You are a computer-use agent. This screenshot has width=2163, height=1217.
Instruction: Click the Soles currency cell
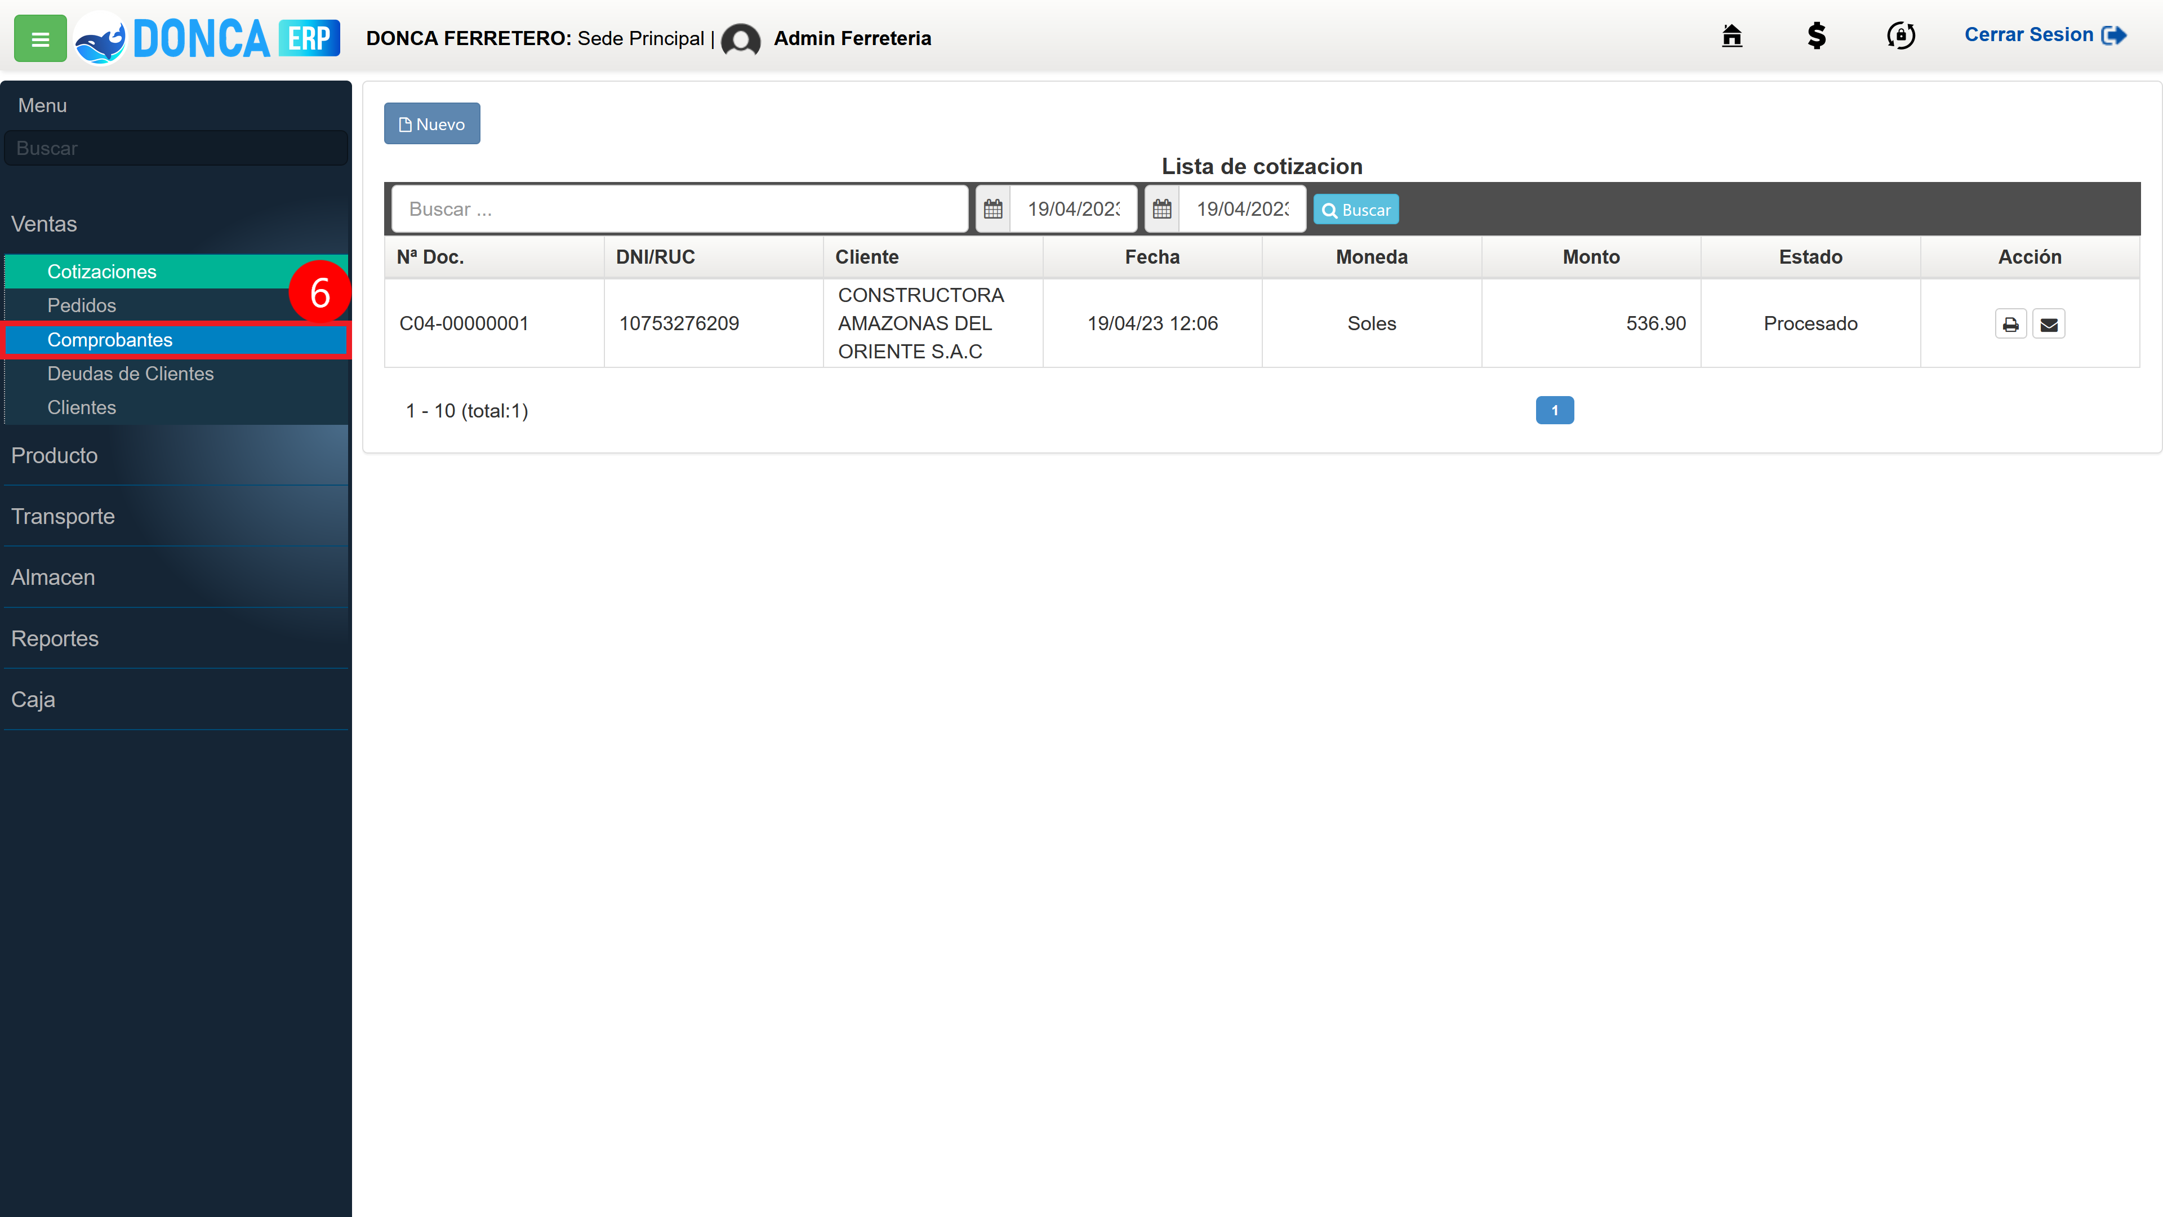[1372, 324]
